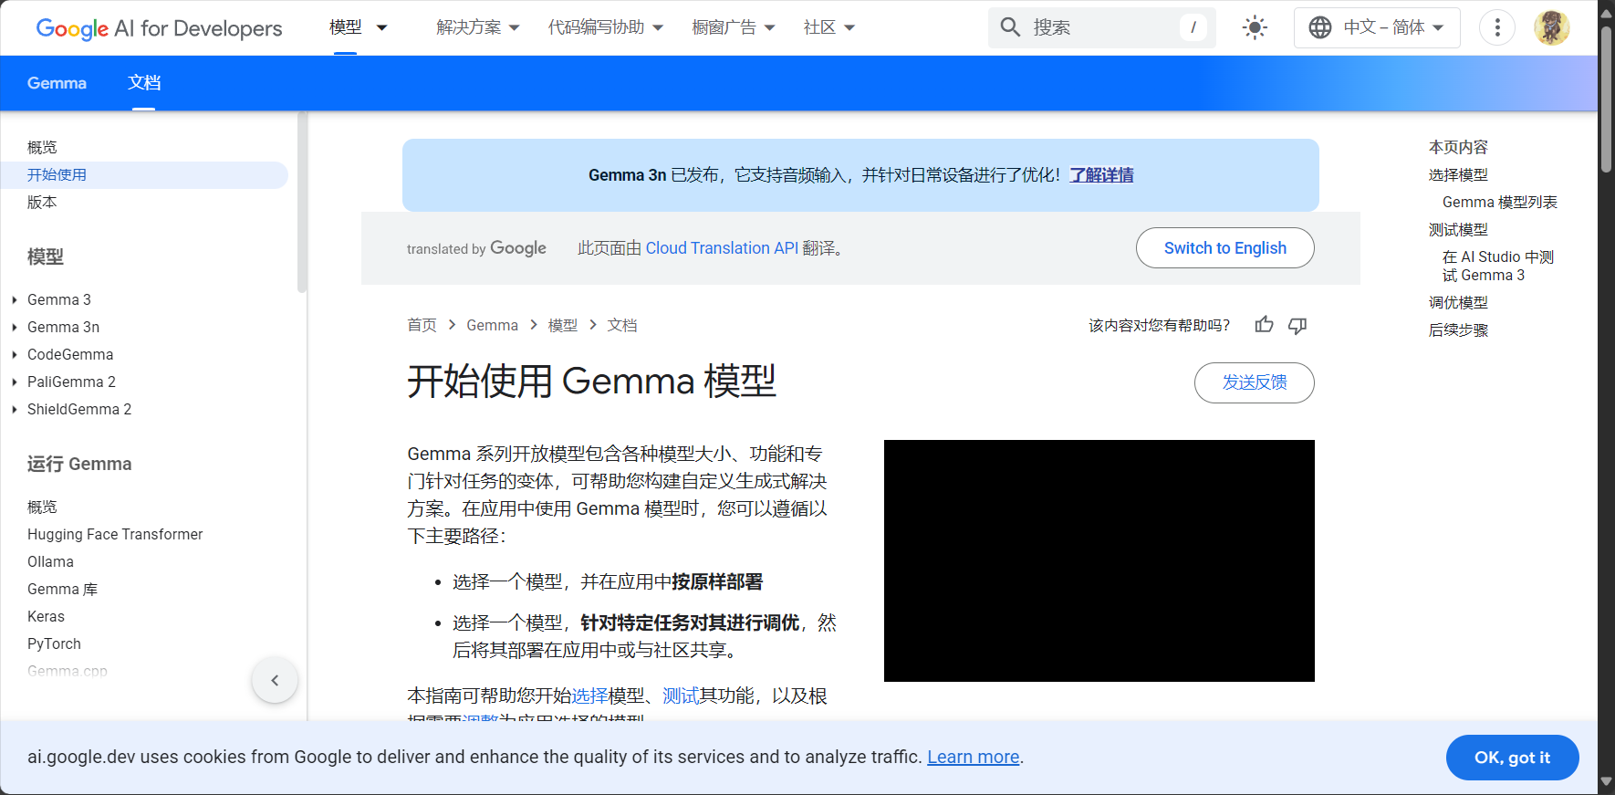1615x795 pixels.
Task: Click the 首页 breadcrumb link
Action: click(x=422, y=325)
